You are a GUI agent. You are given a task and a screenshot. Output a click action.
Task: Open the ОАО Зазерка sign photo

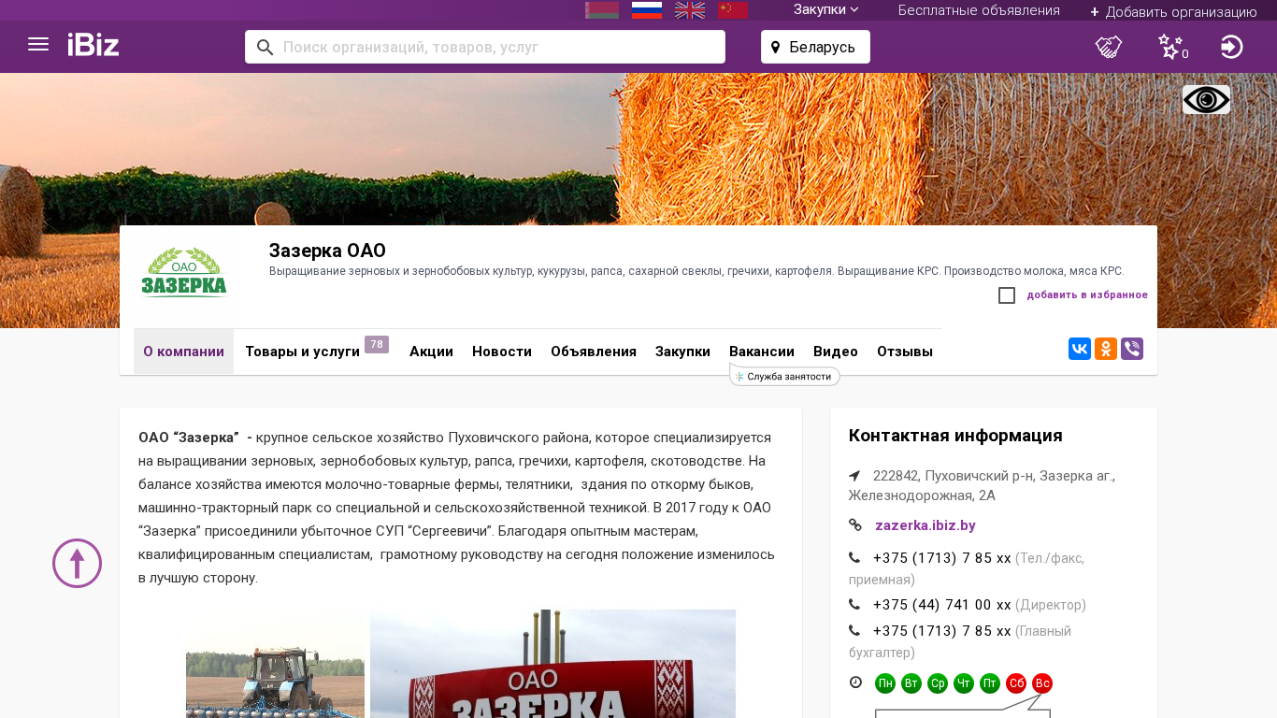click(552, 664)
